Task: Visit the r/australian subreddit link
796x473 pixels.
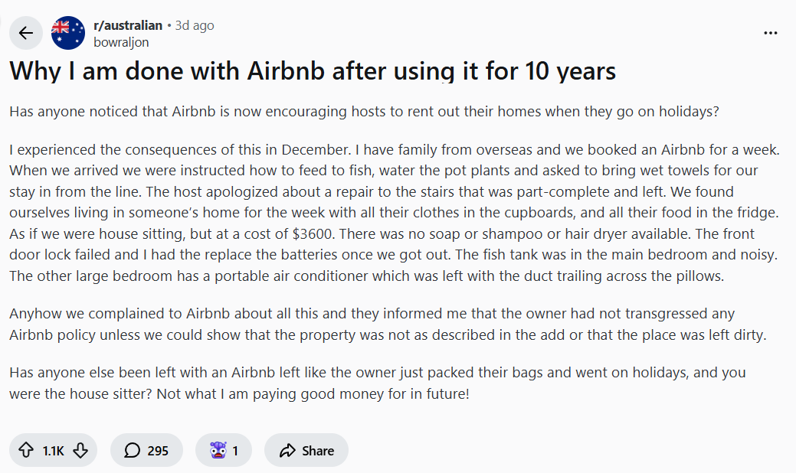Action: tap(128, 25)
